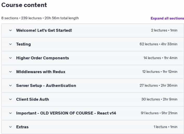The height and width of the screenshot is (134, 184).
Task: Expand chevron for OLD VERSION OF COURSE section
Action: [x=10, y=113]
